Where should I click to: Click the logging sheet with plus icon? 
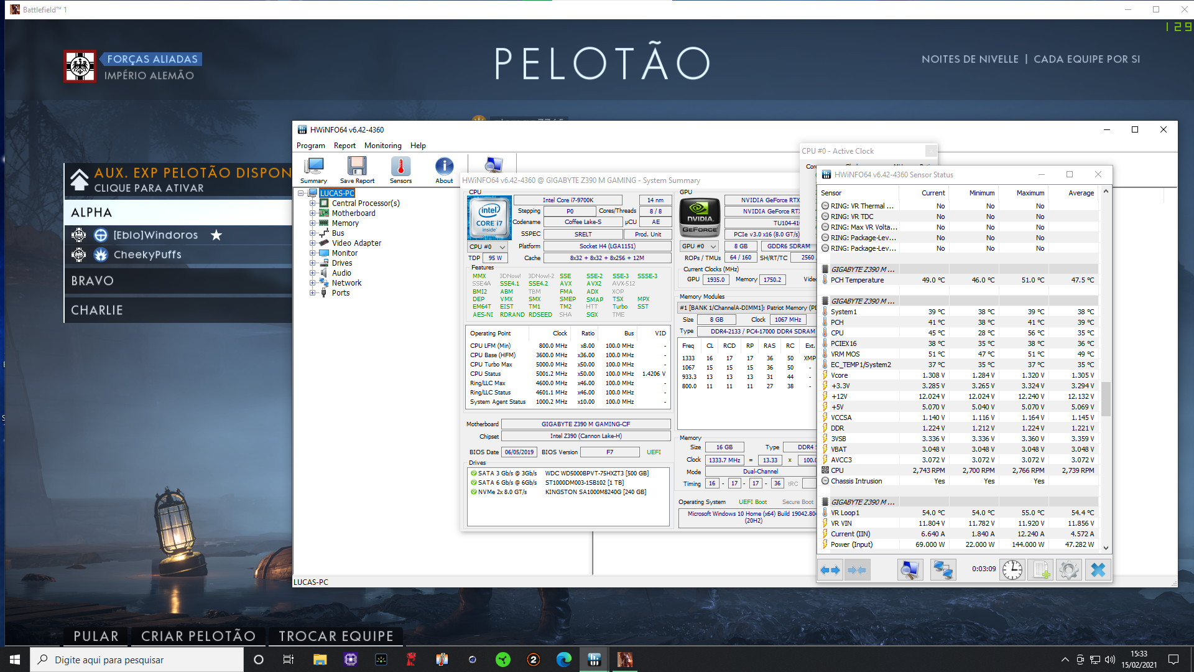(1041, 569)
